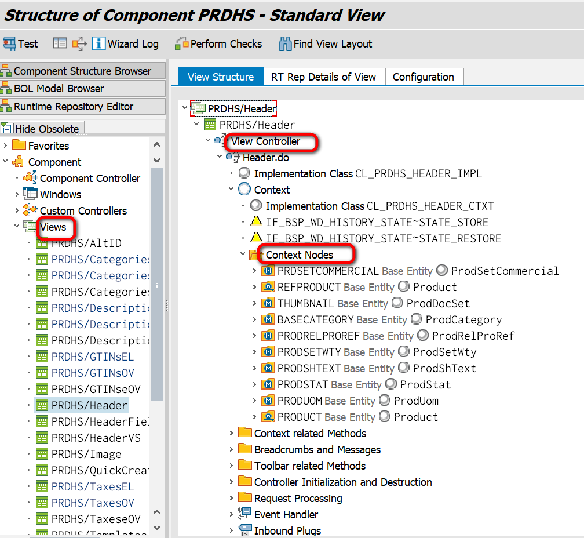The height and width of the screenshot is (538, 584).
Task: Click the Header.do controller icon
Action: (x=233, y=157)
